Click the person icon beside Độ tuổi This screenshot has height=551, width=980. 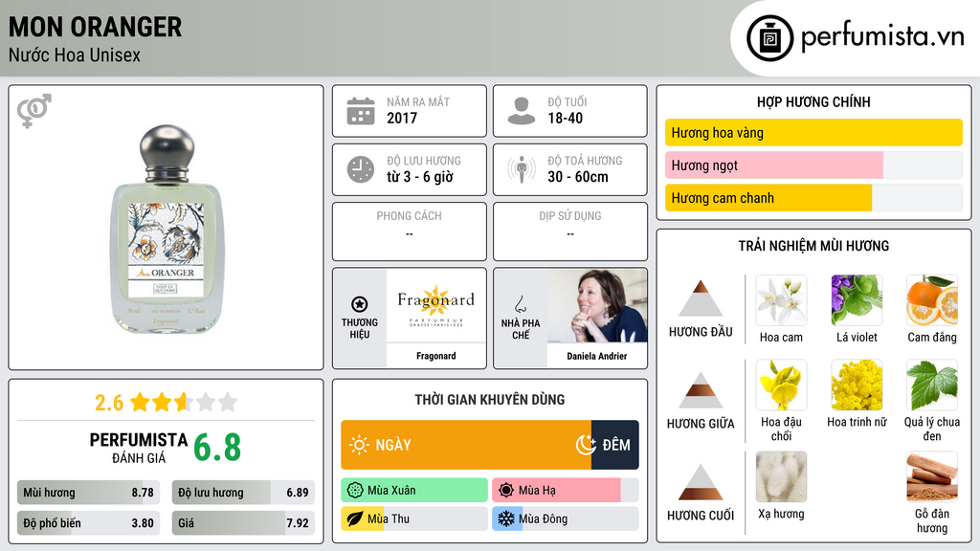[522, 111]
